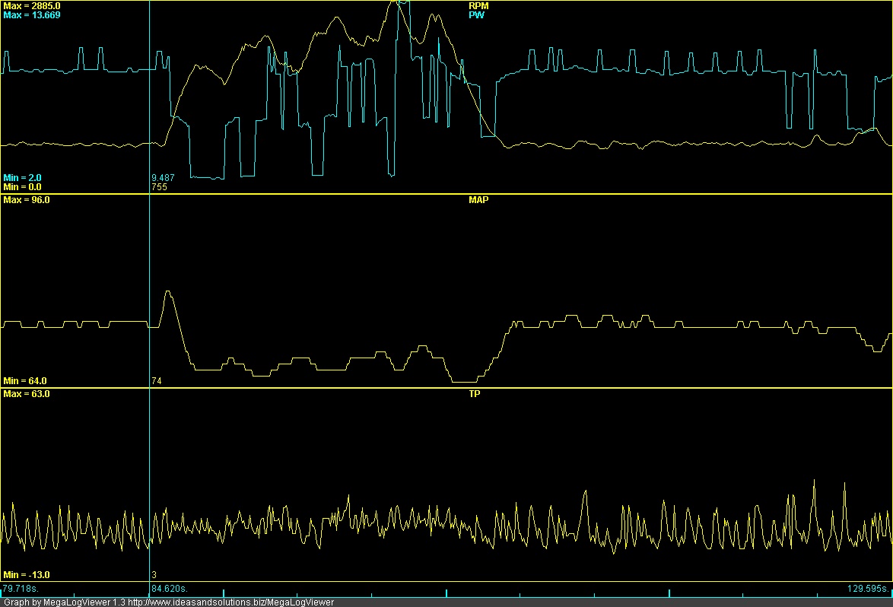
Task: Click the Min = 2.0 PW readout
Action: pos(22,177)
